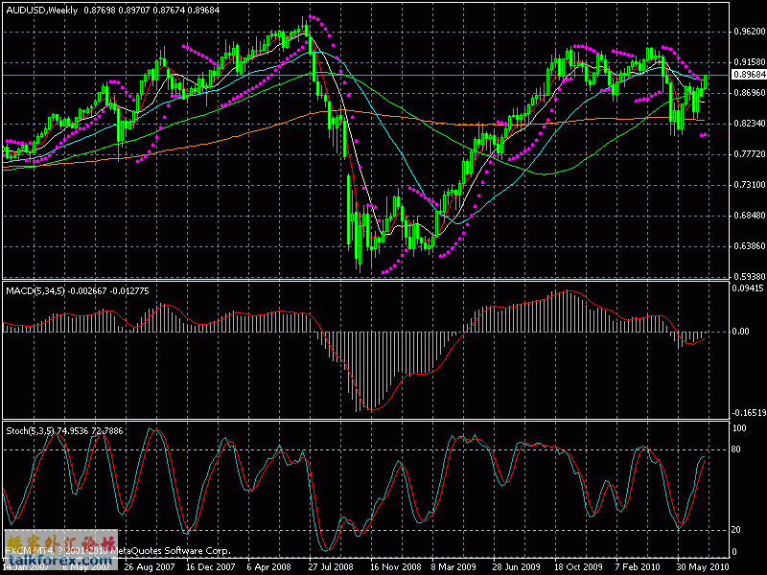Screen dimensions: 767x575
Task: Click the 6 Apr 2008 date label
Action: click(269, 567)
